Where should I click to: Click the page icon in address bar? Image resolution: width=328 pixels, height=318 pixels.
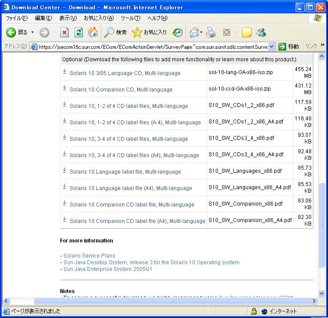click(34, 47)
